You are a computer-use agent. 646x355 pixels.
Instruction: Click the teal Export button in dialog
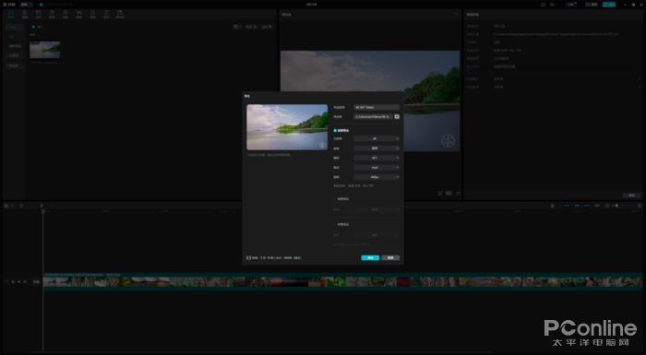[370, 258]
